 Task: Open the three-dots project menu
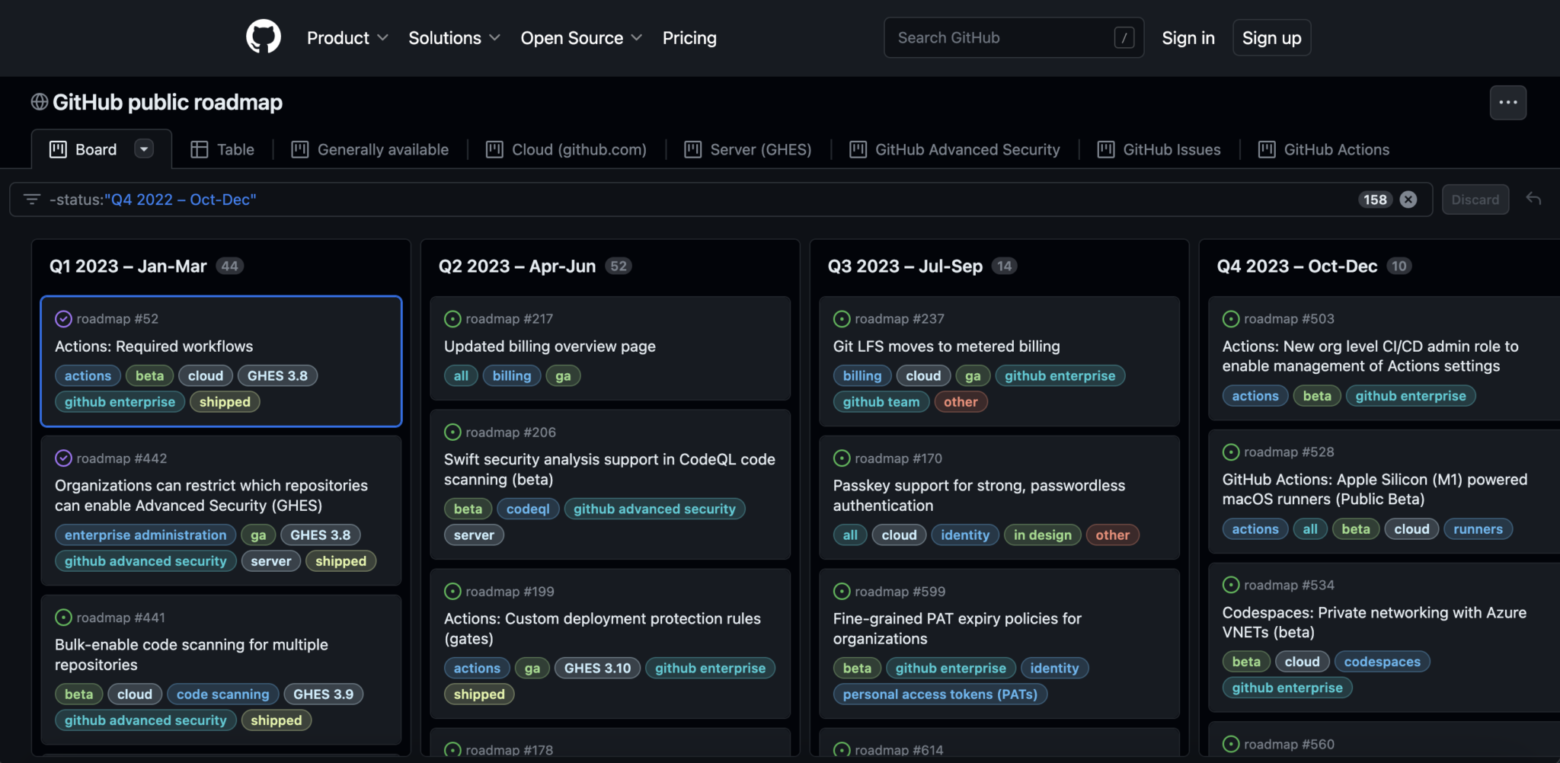pyautogui.click(x=1507, y=103)
